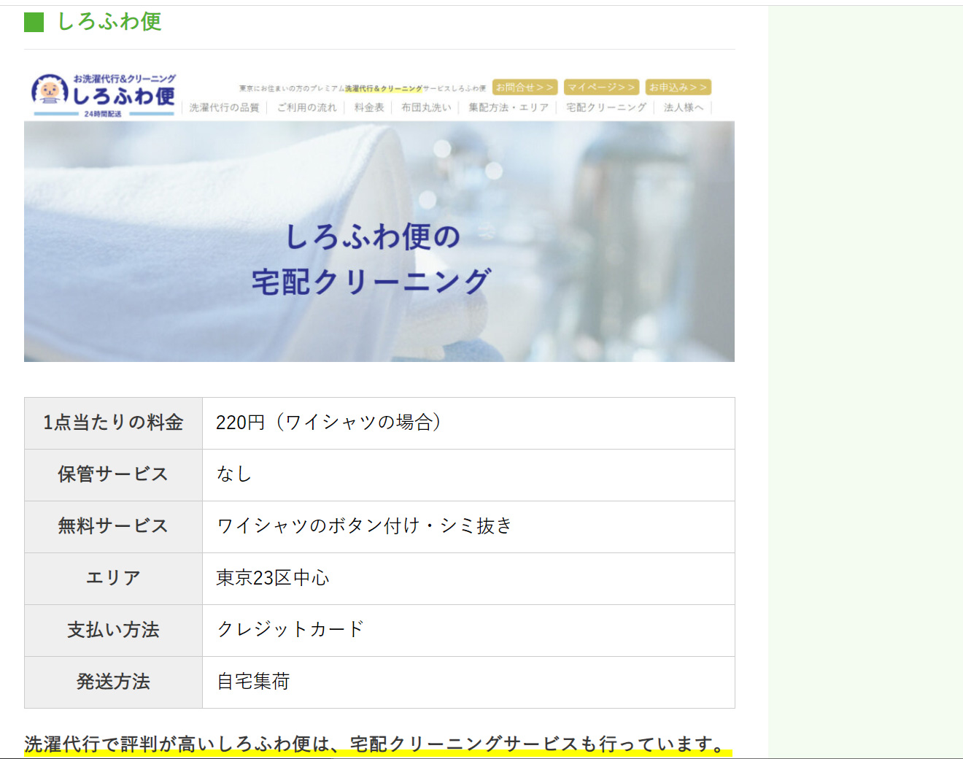Open 宅配クリーニング in the banner navigation
Screen dimensions: 963x759
pyautogui.click(x=606, y=107)
